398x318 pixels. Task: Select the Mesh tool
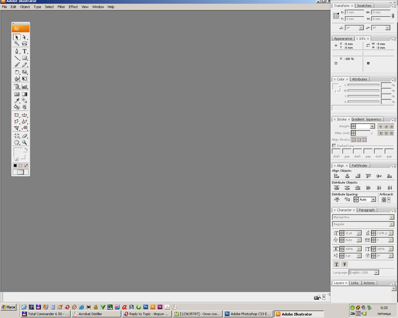[x=17, y=94]
